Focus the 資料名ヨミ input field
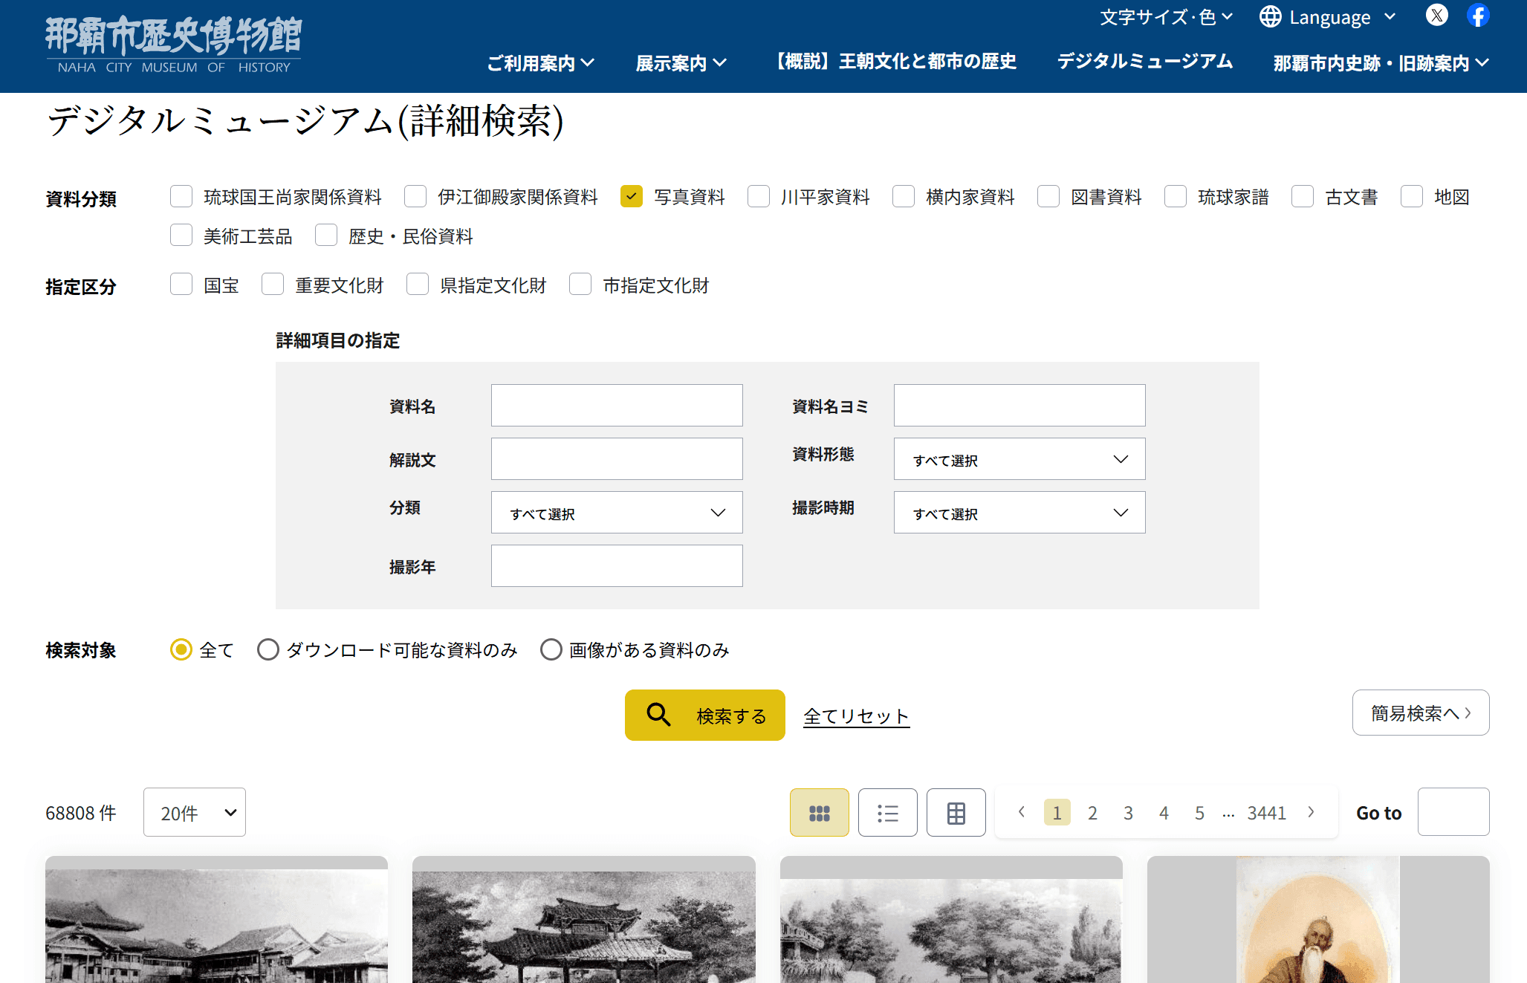Screen dimensions: 1527x983 (x=1019, y=406)
